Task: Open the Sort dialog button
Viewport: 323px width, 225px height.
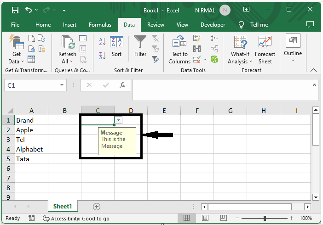Action: [x=116, y=46]
